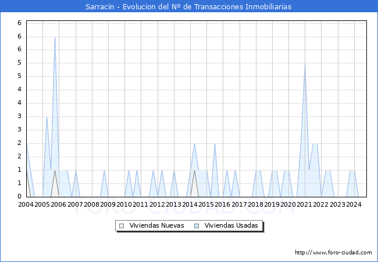Select the 2004 x-axis label

tap(26, 204)
